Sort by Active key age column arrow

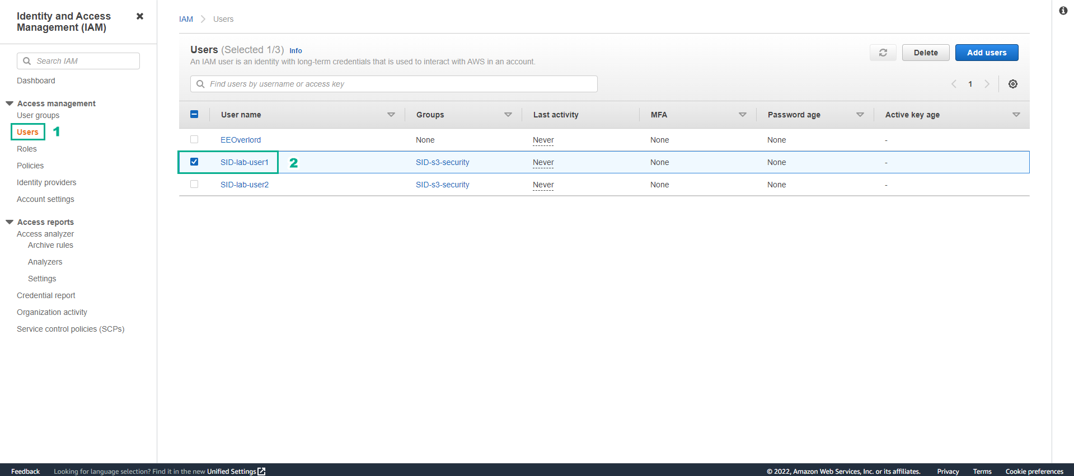(1016, 115)
